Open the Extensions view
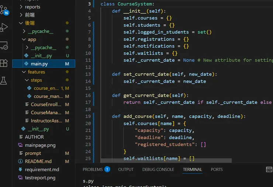This screenshot has width=273, height=187. pyautogui.click(x=4, y=63)
